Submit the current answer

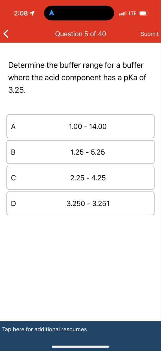pos(150,34)
